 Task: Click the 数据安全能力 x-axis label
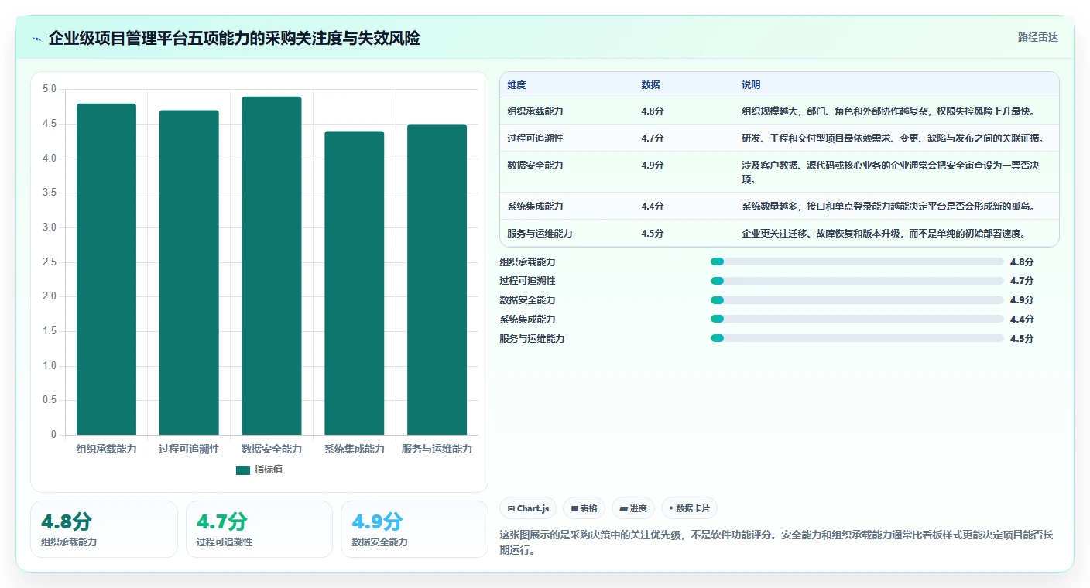[x=272, y=449]
